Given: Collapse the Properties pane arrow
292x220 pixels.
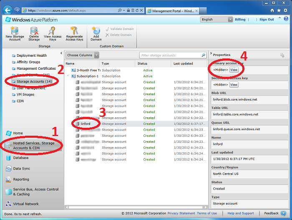Looking at the screenshot, I should click(211, 53).
